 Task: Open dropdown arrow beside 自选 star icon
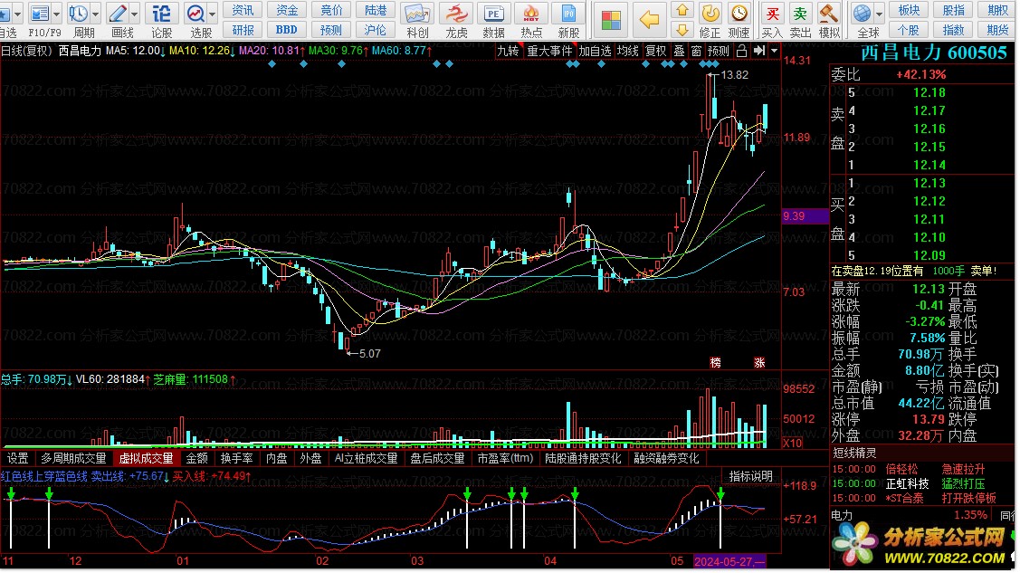17,13
